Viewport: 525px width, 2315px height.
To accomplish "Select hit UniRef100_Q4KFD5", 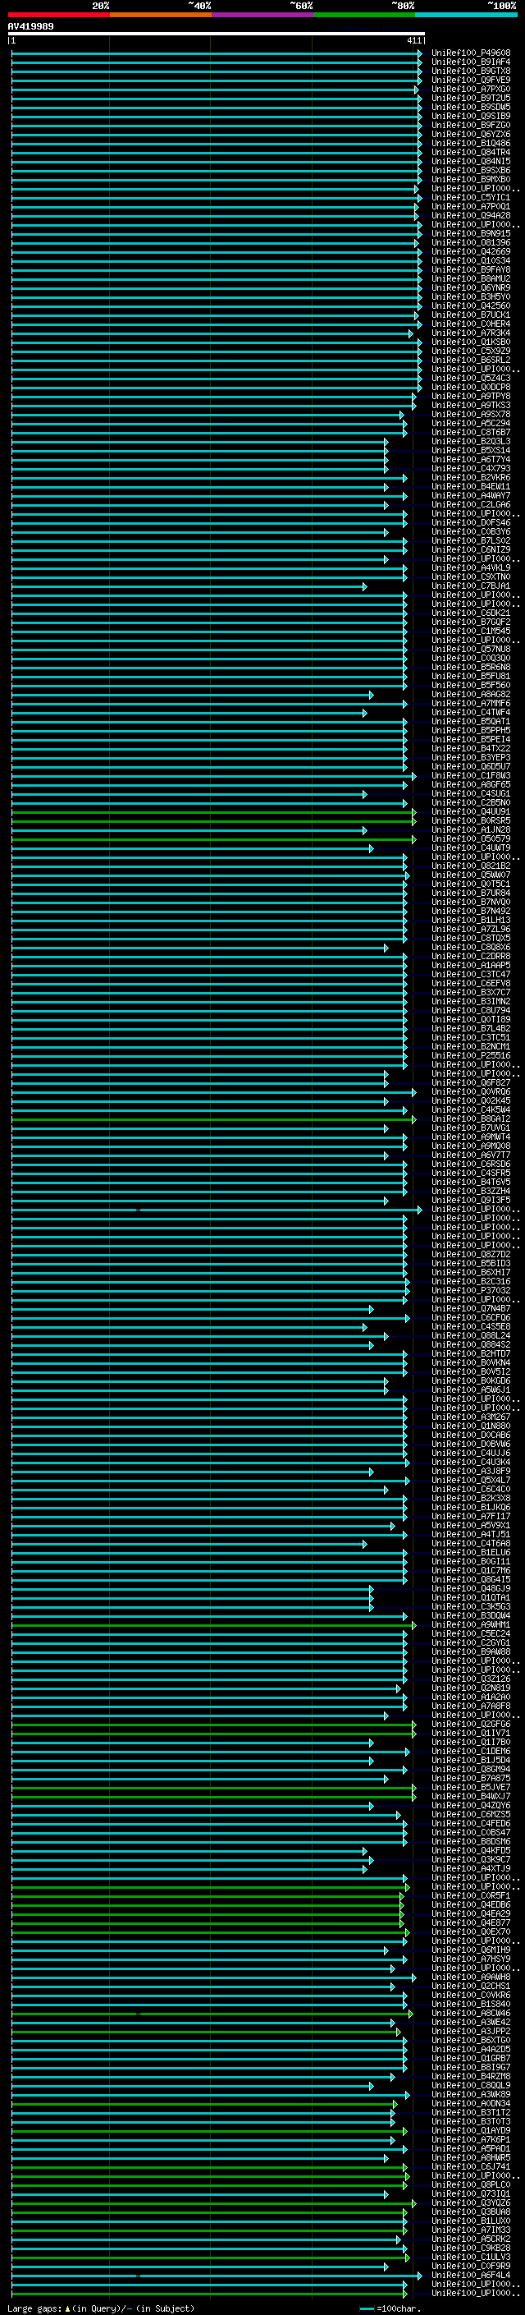I will [470, 1850].
